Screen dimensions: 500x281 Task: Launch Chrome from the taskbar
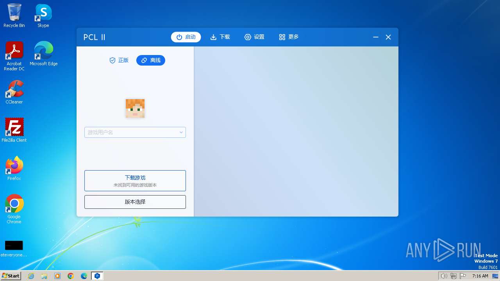click(71, 276)
